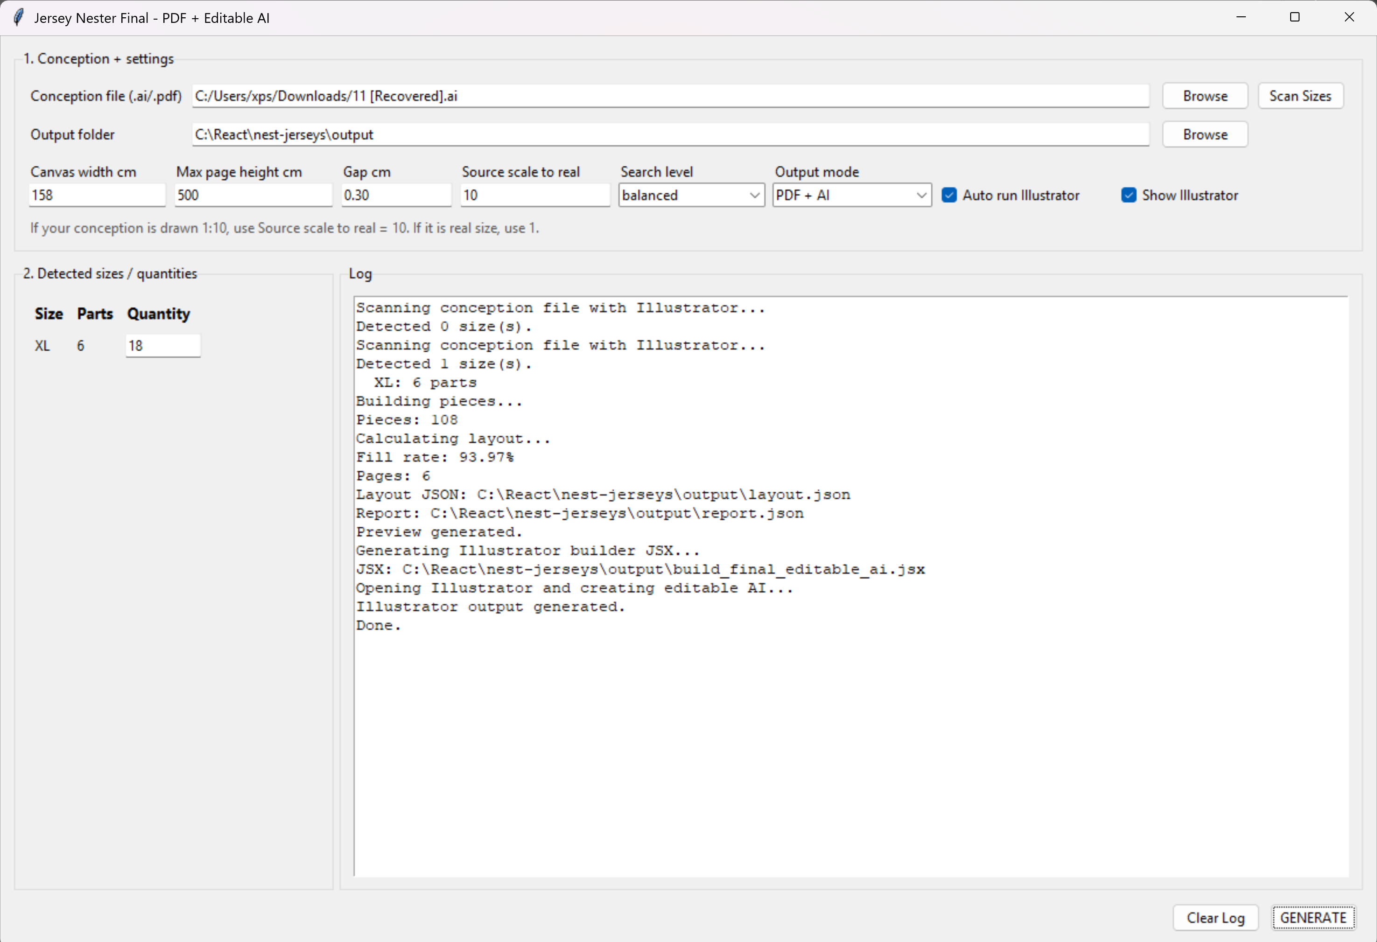This screenshot has width=1377, height=942.
Task: Edit the Output folder path field
Action: (x=670, y=135)
